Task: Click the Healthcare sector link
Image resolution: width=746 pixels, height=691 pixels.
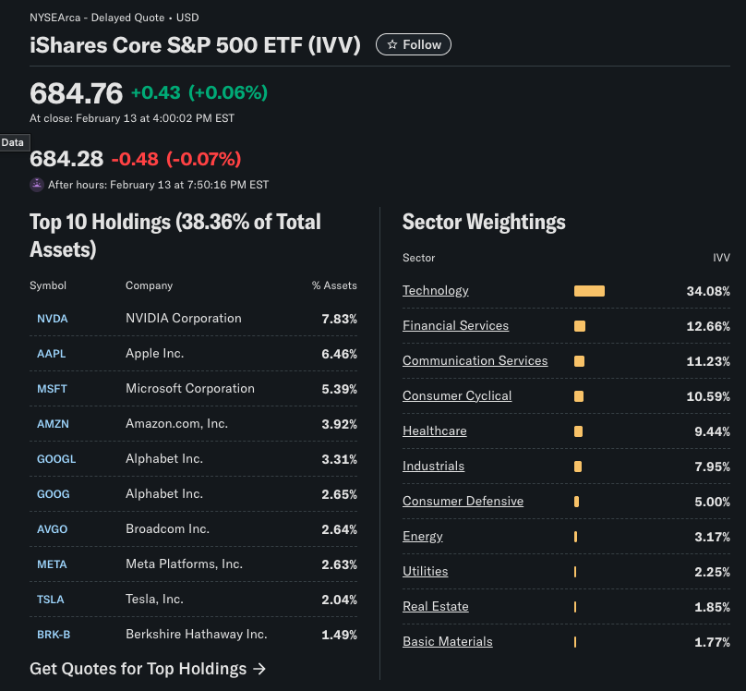Action: pos(434,431)
